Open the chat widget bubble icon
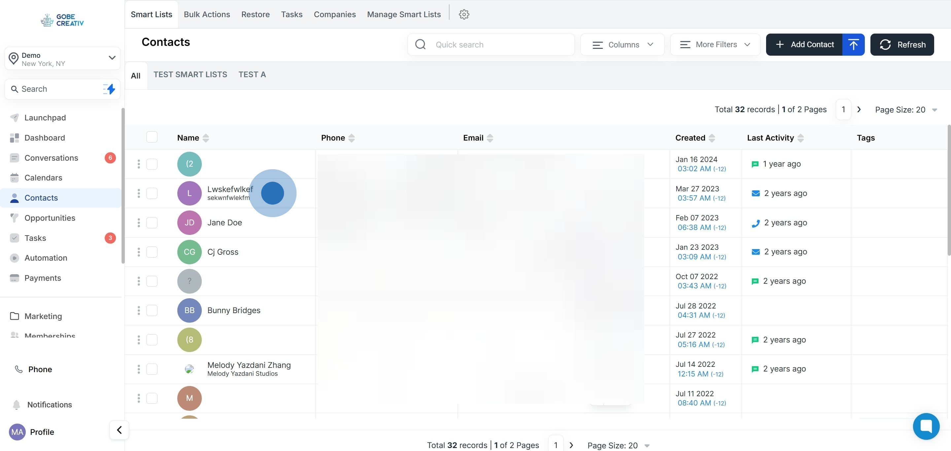951x451 pixels. [x=926, y=426]
